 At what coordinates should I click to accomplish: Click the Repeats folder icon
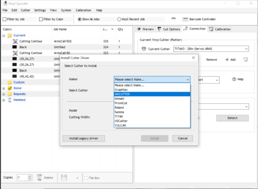point(10,94)
